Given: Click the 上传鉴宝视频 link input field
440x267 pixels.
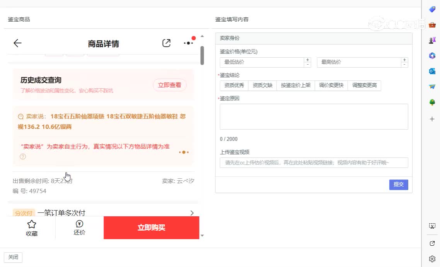Looking at the screenshot, I should (314, 163).
